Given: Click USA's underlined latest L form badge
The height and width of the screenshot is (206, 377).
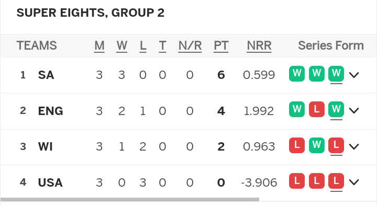Looking at the screenshot, I should (x=336, y=181).
